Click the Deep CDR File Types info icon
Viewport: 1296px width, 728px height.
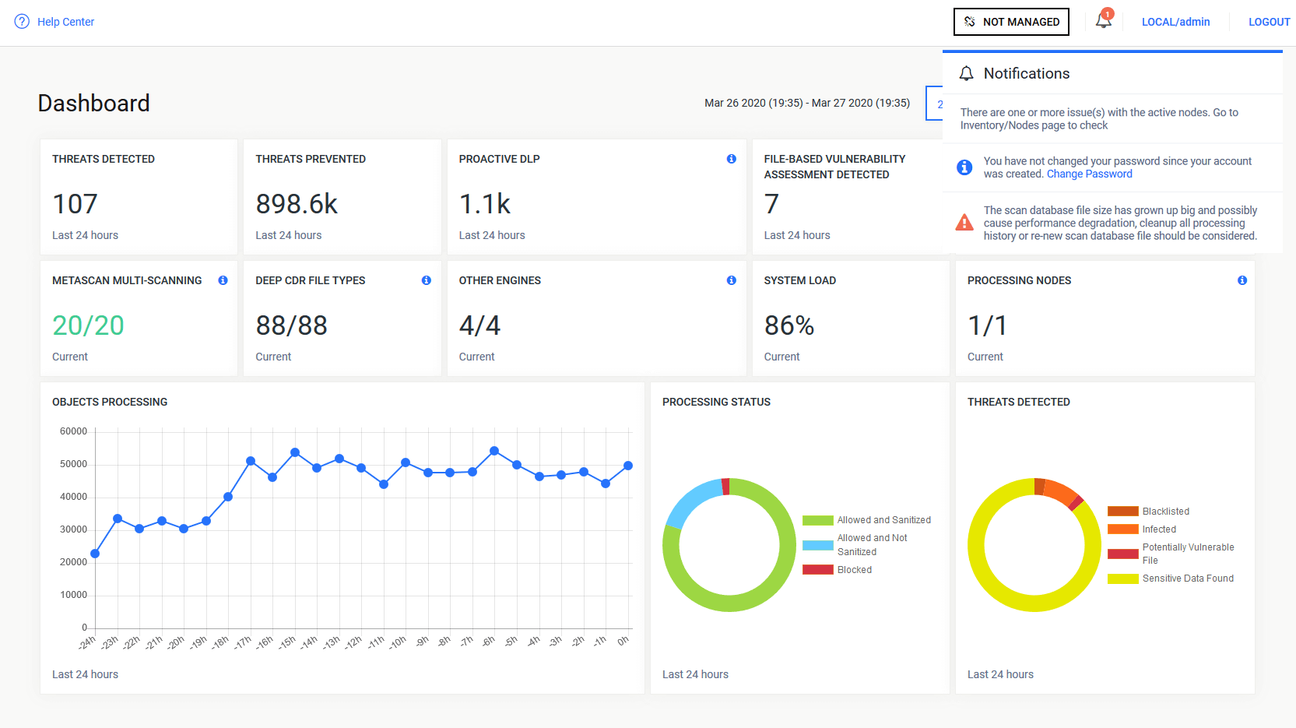coord(426,280)
